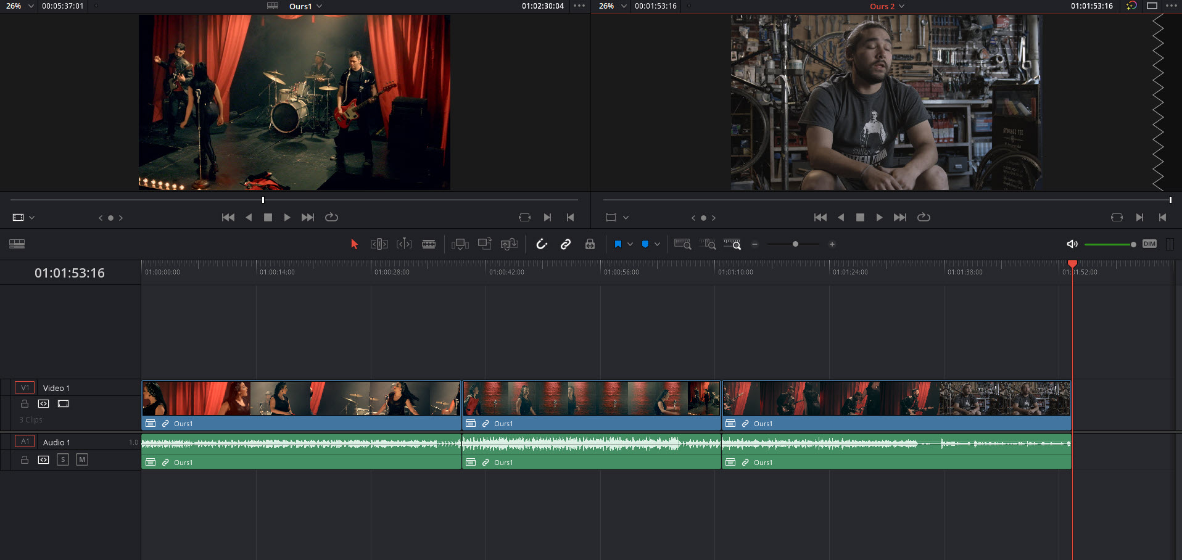Viewport: 1182px width, 560px height.
Task: Adjust the timeline zoom slider handle
Action: (795, 244)
